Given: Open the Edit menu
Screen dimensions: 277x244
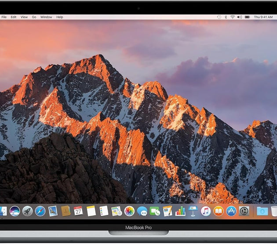Looking at the screenshot, I should [x=14, y=17].
